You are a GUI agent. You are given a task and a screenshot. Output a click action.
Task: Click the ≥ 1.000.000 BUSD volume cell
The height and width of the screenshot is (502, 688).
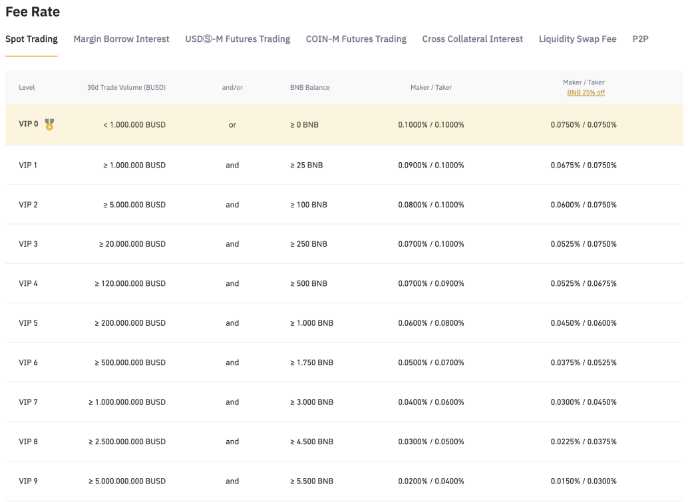pyautogui.click(x=134, y=166)
